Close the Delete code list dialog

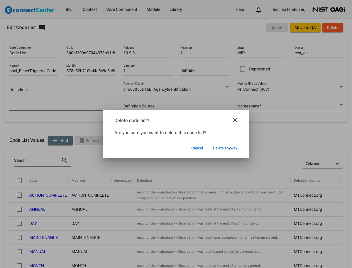(235, 120)
